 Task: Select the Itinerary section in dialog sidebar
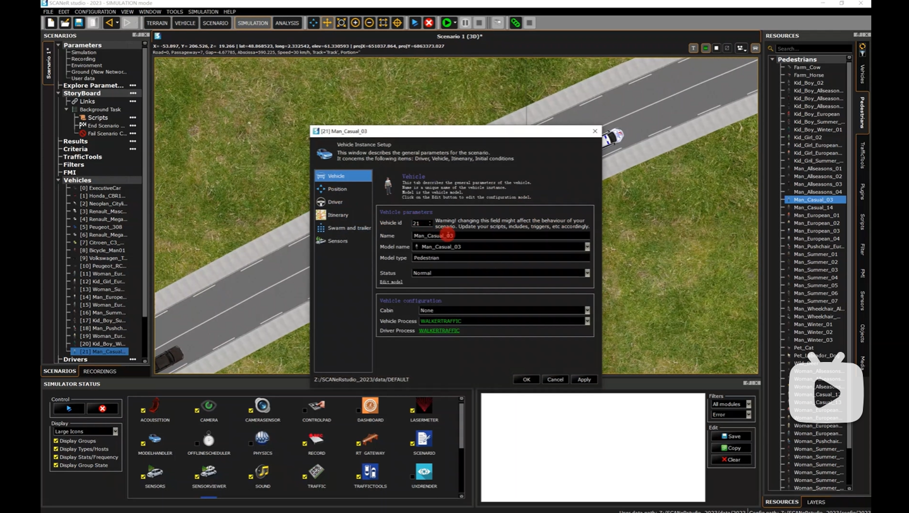[x=338, y=215]
